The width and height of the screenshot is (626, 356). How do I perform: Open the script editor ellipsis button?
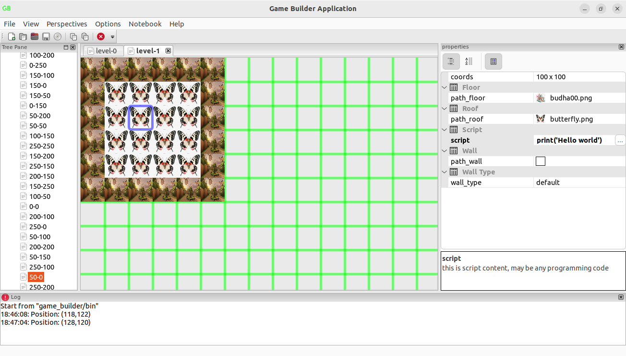[620, 140]
